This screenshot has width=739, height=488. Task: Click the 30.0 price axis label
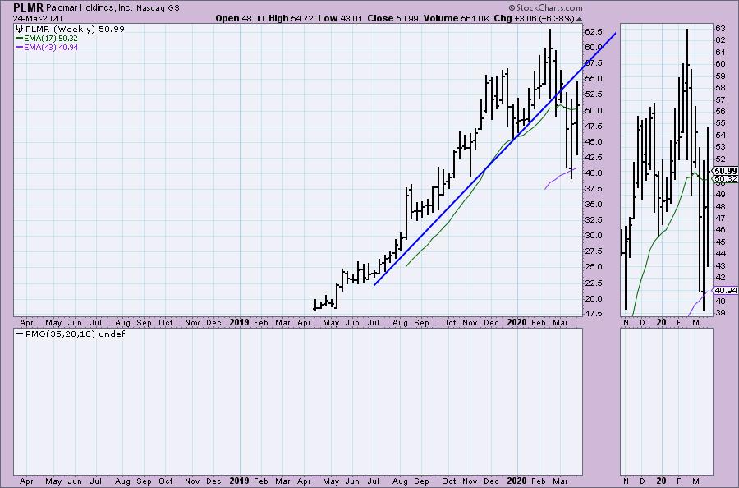coord(594,235)
